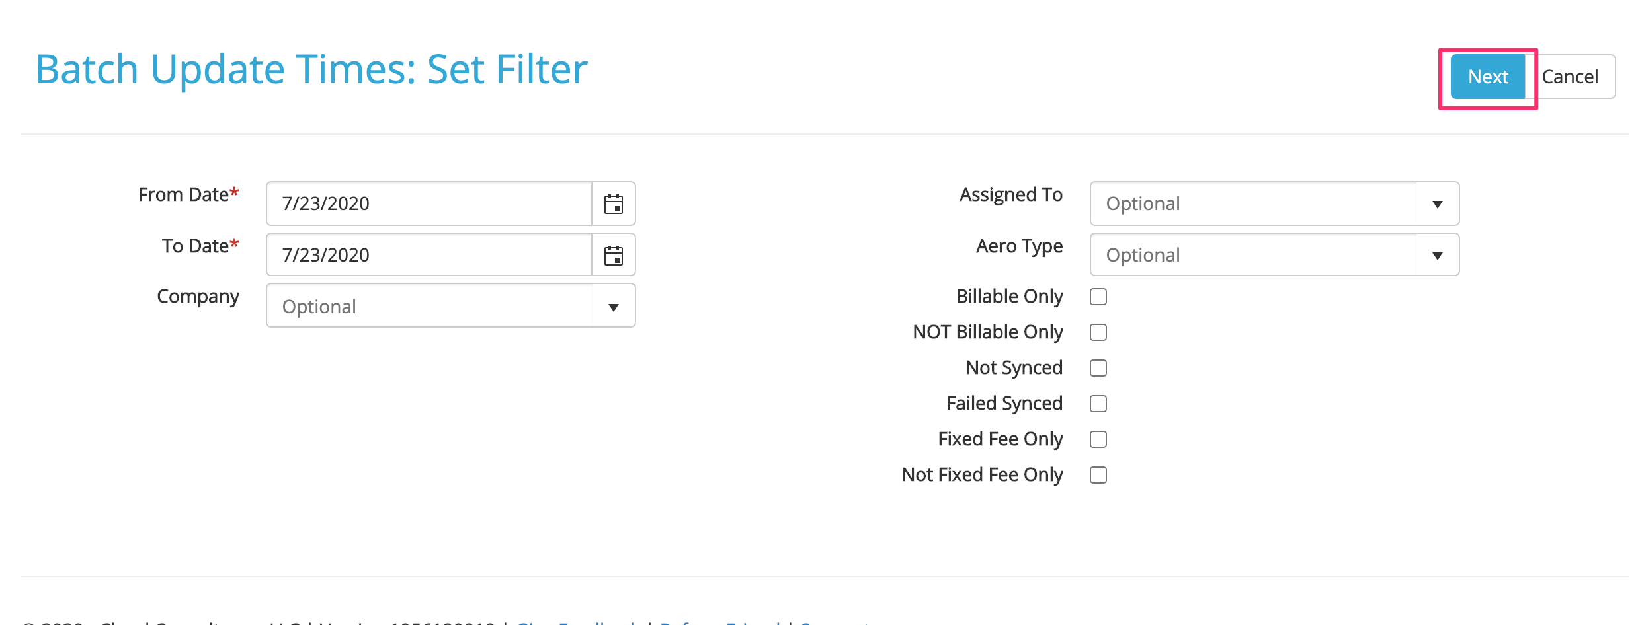
Task: Open the From Date calendar picker
Action: click(x=614, y=203)
